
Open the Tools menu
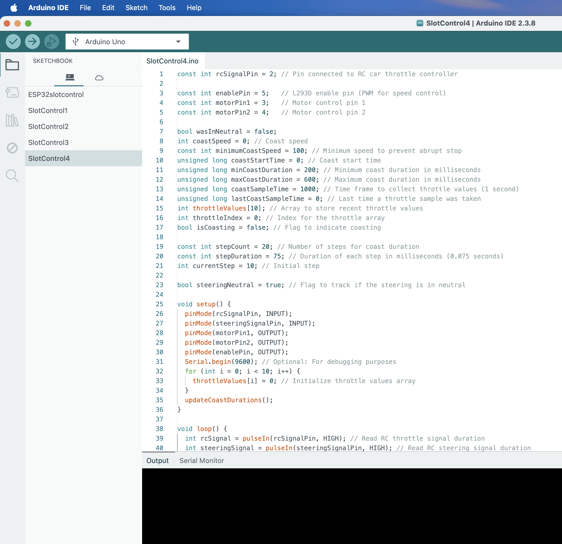point(167,8)
